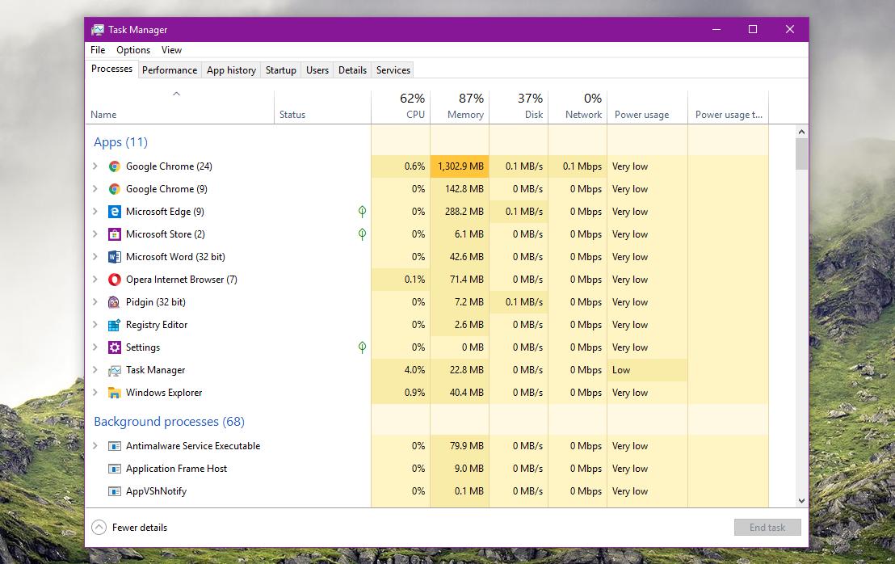The width and height of the screenshot is (895, 564).
Task: Open the Details tab
Action: (352, 70)
